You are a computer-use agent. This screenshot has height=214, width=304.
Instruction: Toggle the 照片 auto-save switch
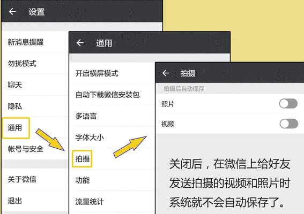288,103
